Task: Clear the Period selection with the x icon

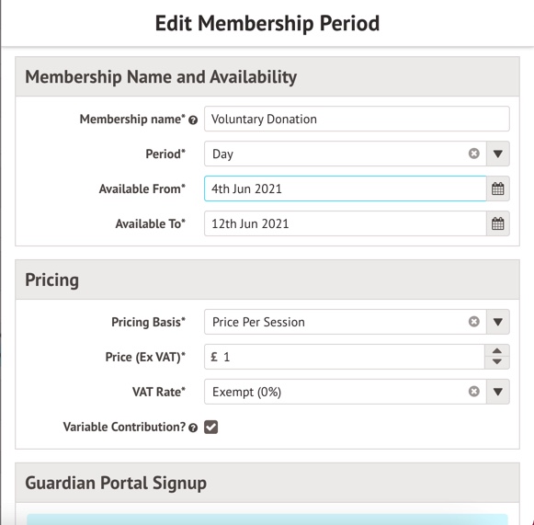Action: [x=473, y=154]
